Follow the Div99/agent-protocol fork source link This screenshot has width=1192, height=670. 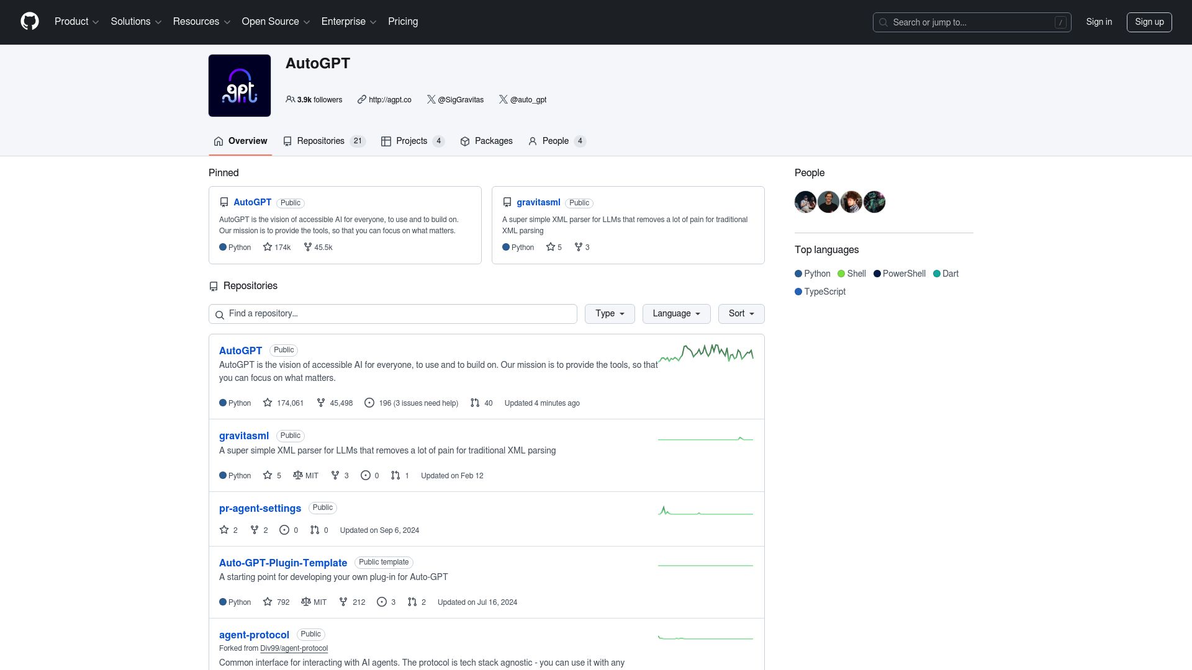click(x=294, y=648)
